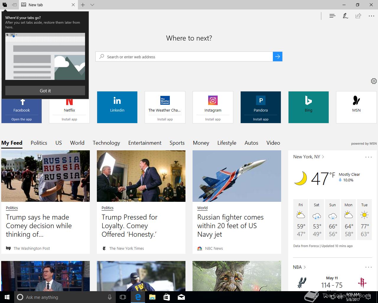Open NBA card options ellipsis
Screen dimensions: 378x303
(x=368, y=267)
